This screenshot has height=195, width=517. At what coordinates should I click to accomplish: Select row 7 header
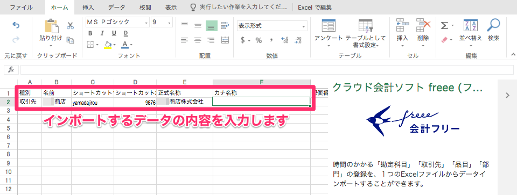pyautogui.click(x=9, y=146)
